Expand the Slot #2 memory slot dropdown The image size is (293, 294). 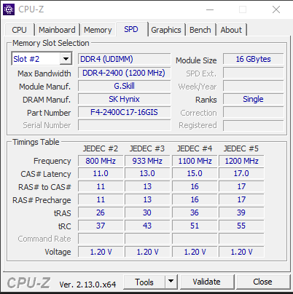coord(66,59)
